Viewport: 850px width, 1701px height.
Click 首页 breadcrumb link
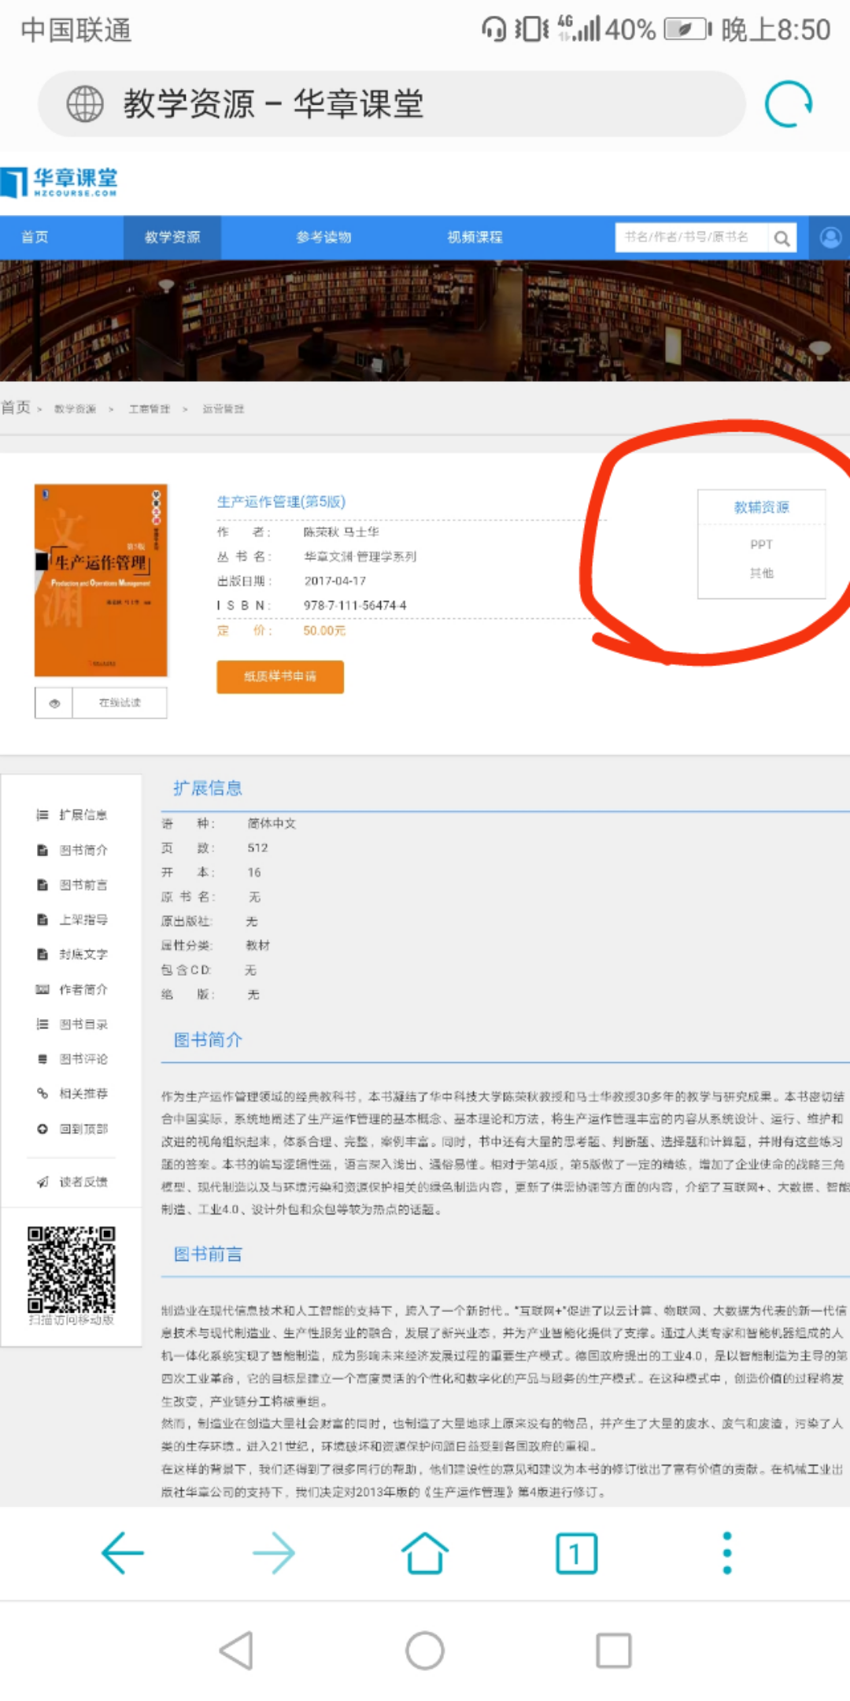pos(16,407)
